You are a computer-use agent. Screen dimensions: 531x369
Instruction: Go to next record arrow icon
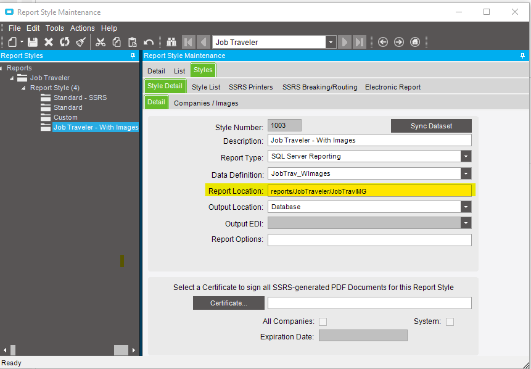tap(344, 42)
